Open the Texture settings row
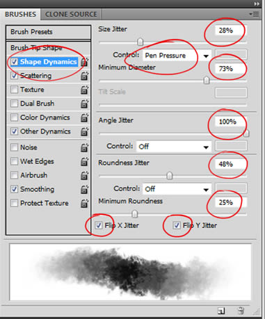The width and height of the screenshot is (265, 319). (x=48, y=90)
